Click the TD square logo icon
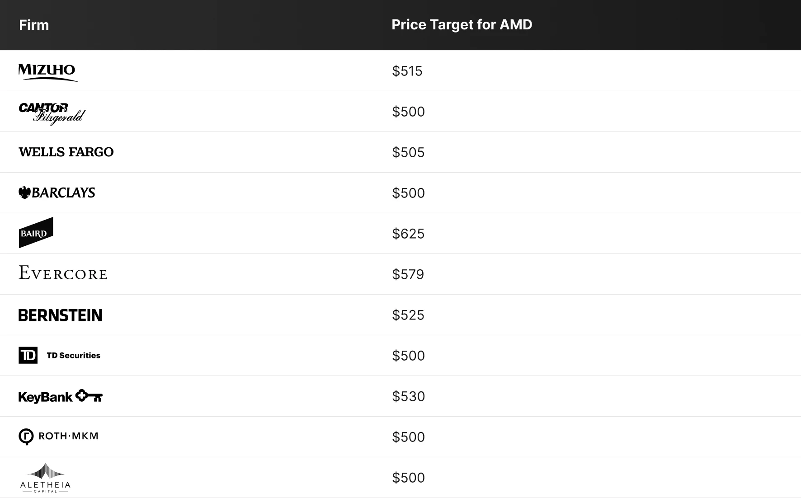 click(x=28, y=355)
